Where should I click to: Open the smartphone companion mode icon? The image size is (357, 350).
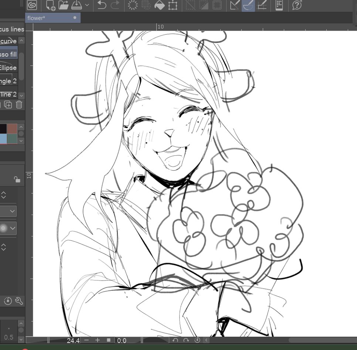pyautogui.click(x=279, y=5)
